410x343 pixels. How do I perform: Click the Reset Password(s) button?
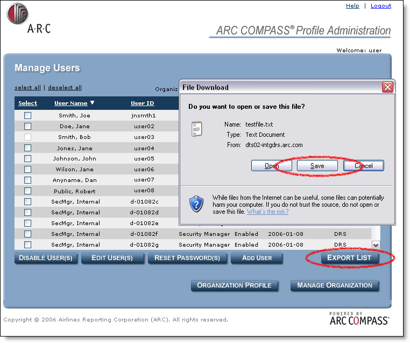(x=187, y=258)
